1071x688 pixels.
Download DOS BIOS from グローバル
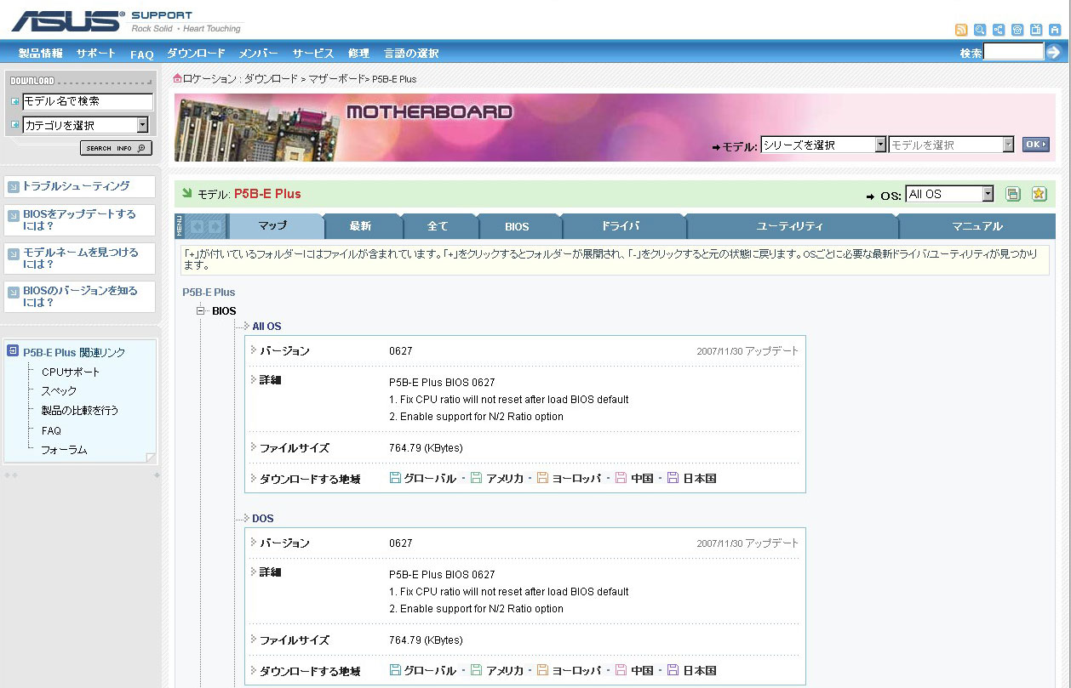coord(423,670)
